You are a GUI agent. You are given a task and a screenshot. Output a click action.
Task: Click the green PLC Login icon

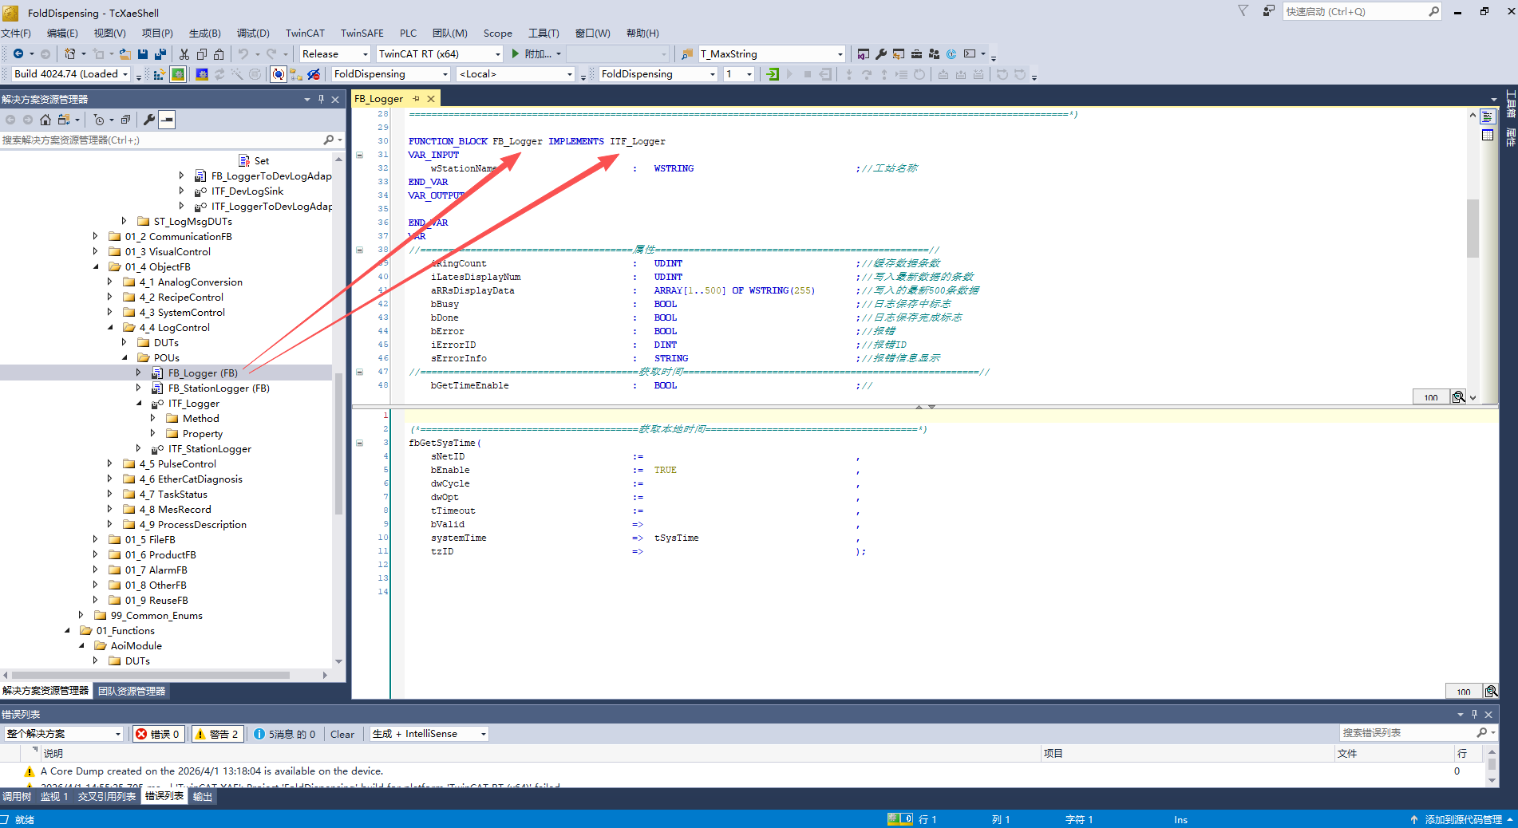[773, 74]
